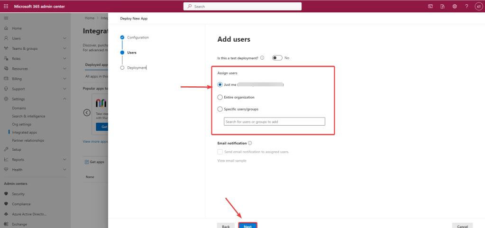Screen dimensions: 485x228
Task: Click the Next button
Action: tap(247, 226)
